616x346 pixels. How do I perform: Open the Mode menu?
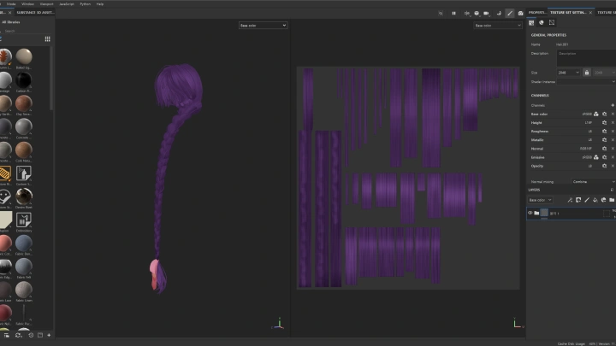[x=11, y=4]
